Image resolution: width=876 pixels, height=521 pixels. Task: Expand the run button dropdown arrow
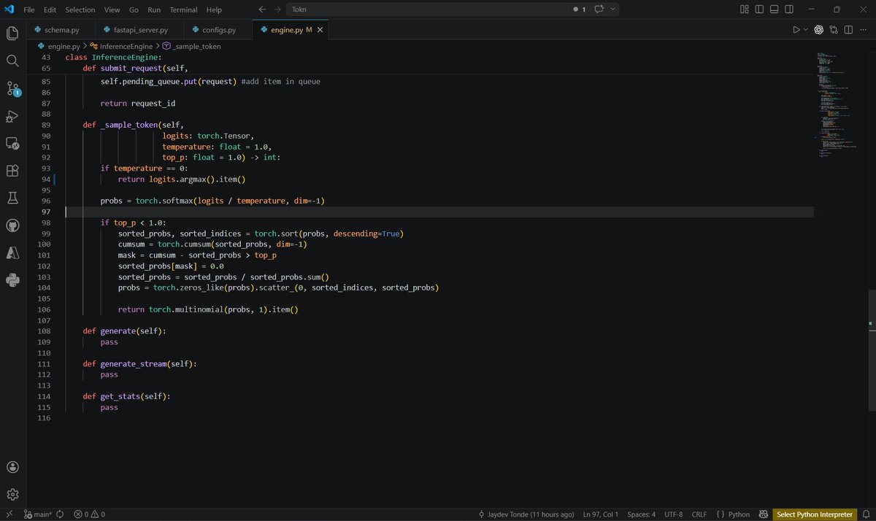coord(806,30)
